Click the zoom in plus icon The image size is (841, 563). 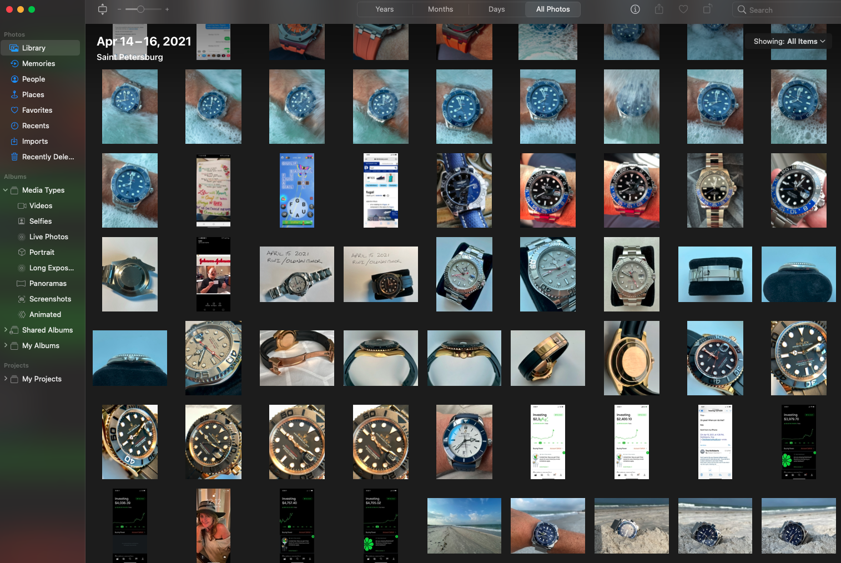pyautogui.click(x=167, y=9)
